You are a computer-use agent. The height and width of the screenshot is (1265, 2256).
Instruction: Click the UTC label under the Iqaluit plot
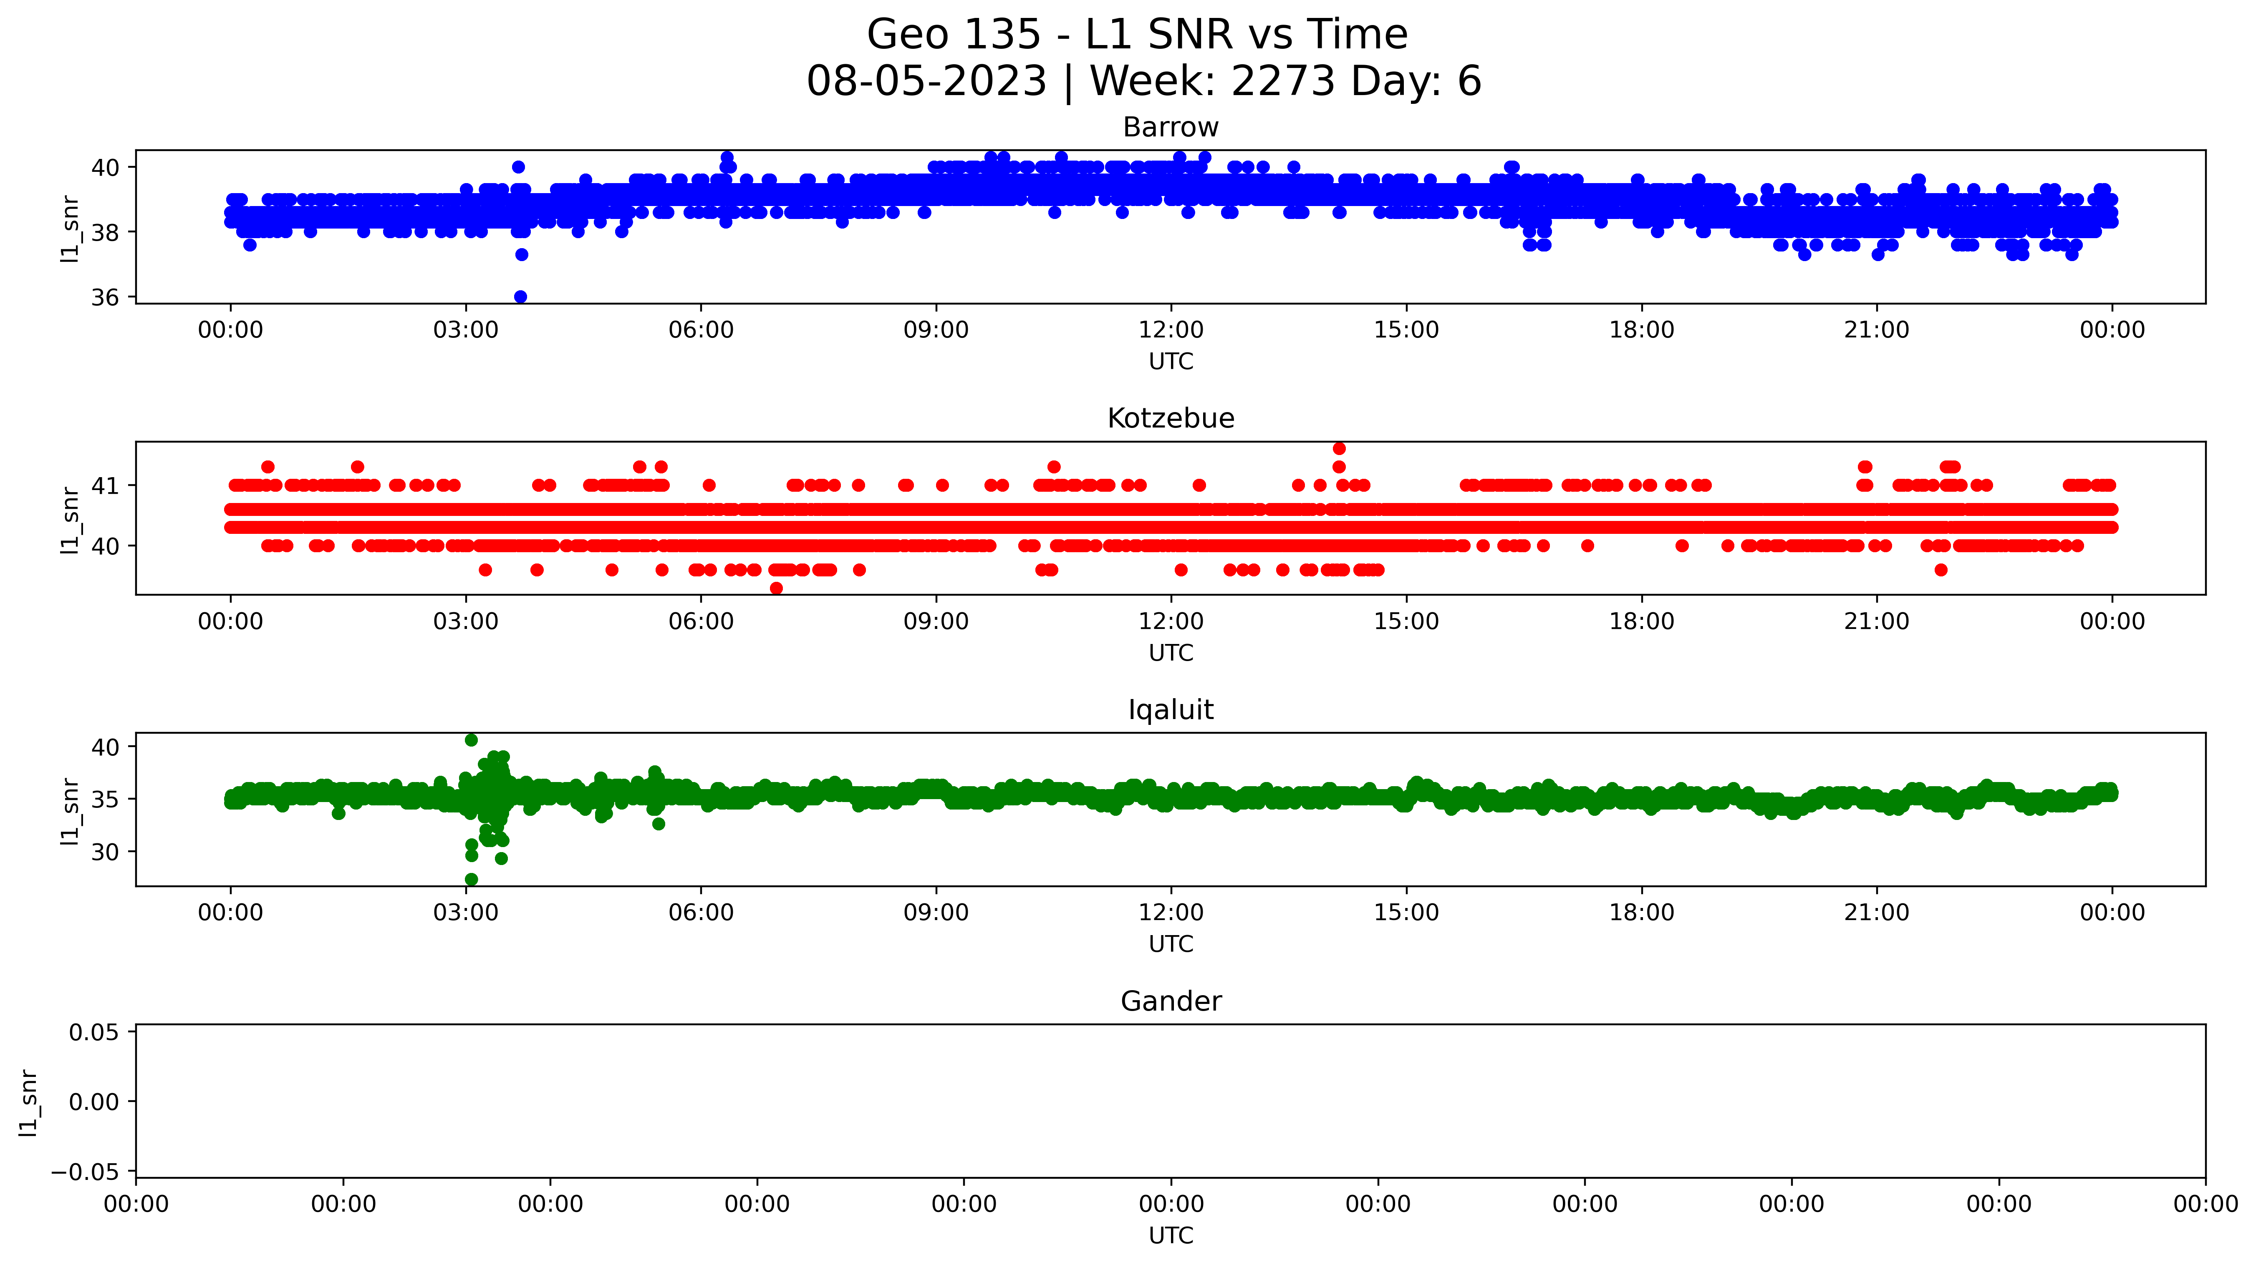click(x=1171, y=945)
